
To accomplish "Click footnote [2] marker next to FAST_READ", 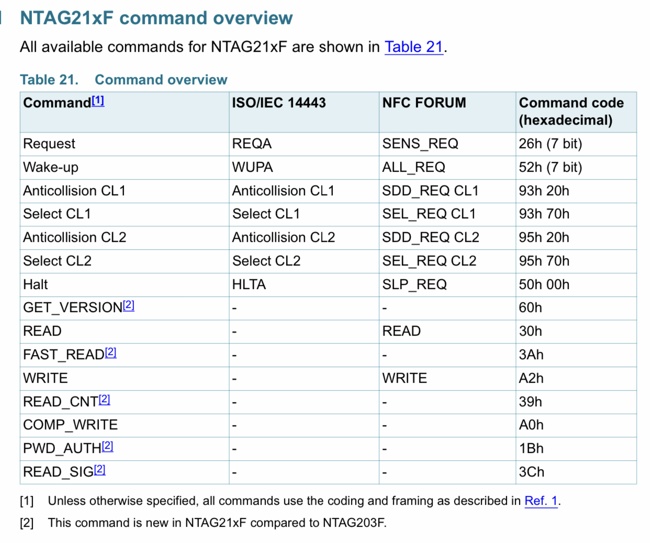I will pyautogui.click(x=110, y=352).
